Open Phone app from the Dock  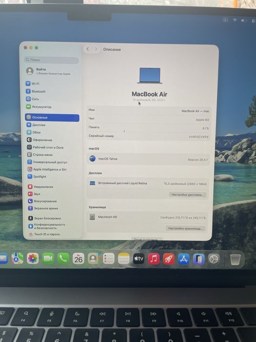pos(63,258)
